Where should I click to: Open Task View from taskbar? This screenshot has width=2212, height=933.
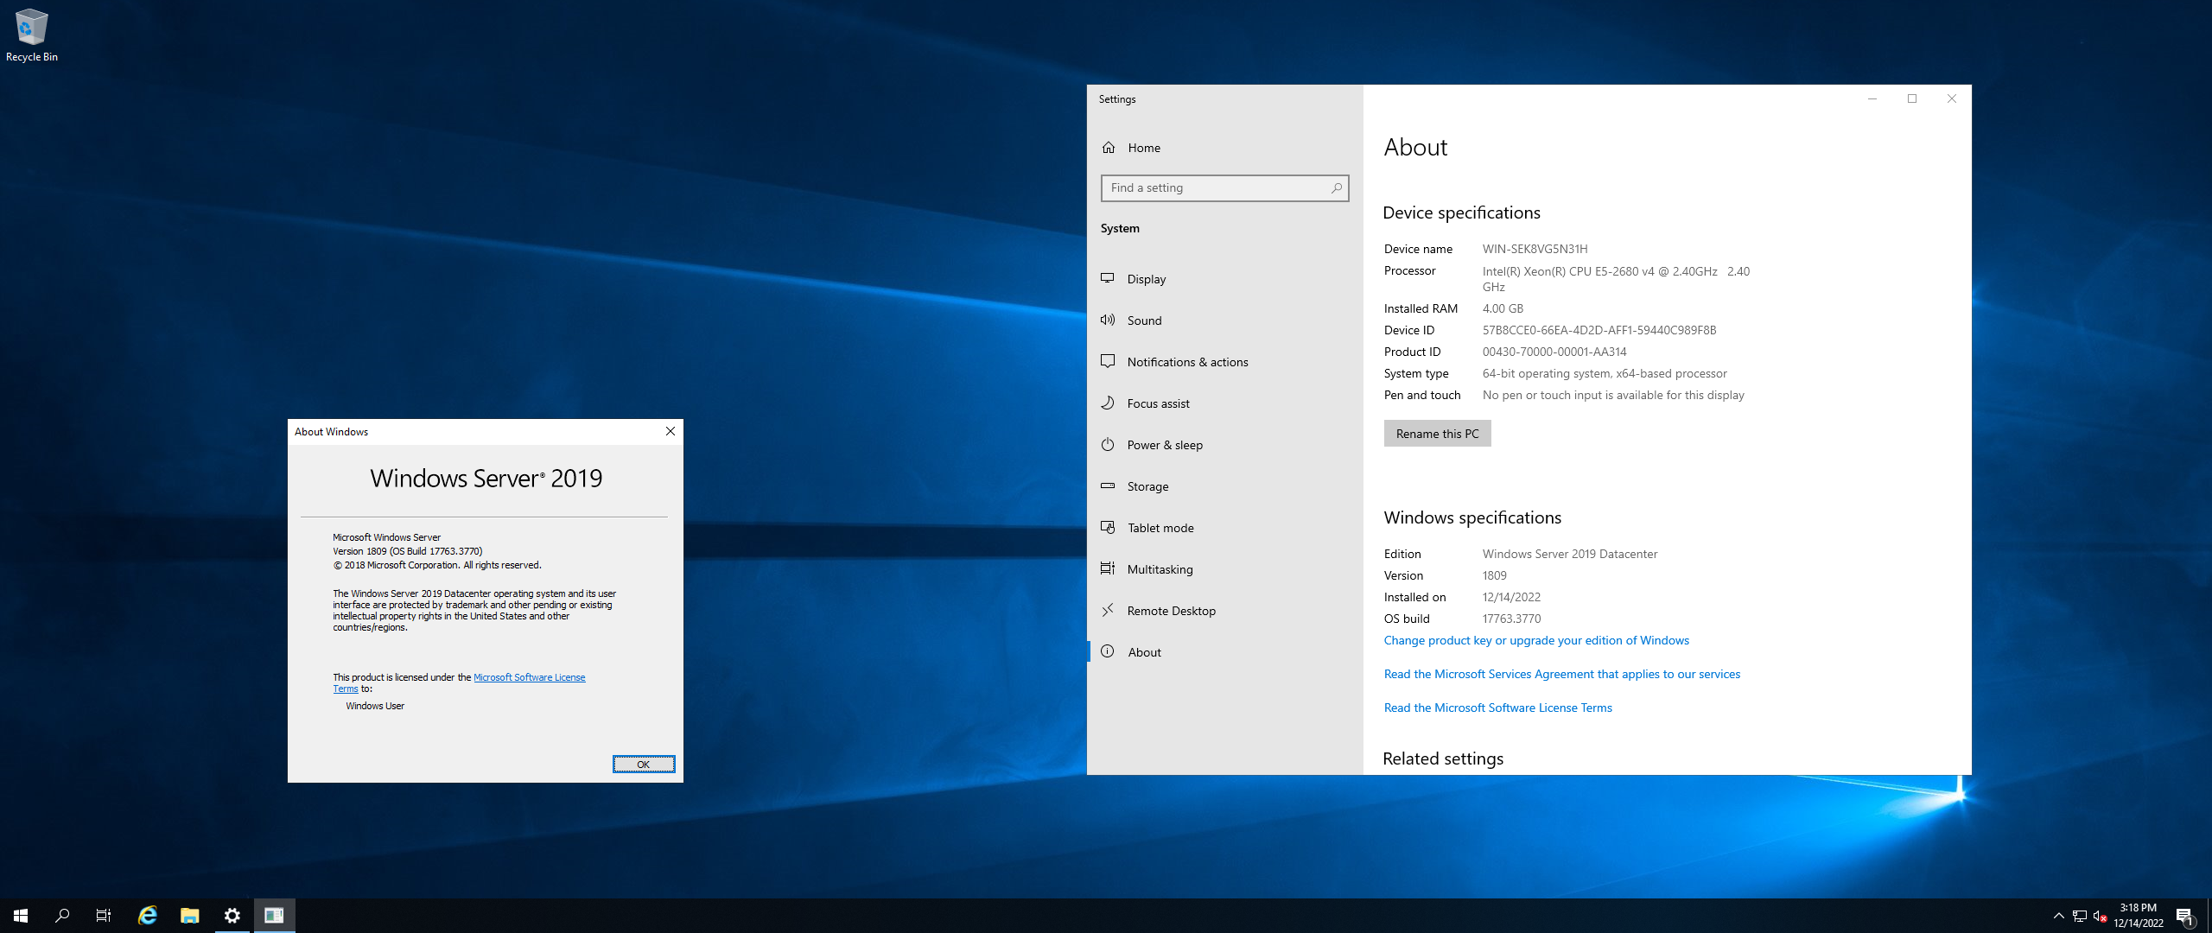pos(104,916)
